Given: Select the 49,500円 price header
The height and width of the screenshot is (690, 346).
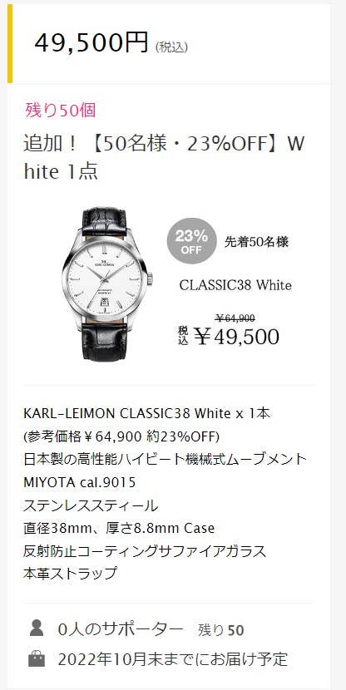Looking at the screenshot, I should pyautogui.click(x=91, y=43).
